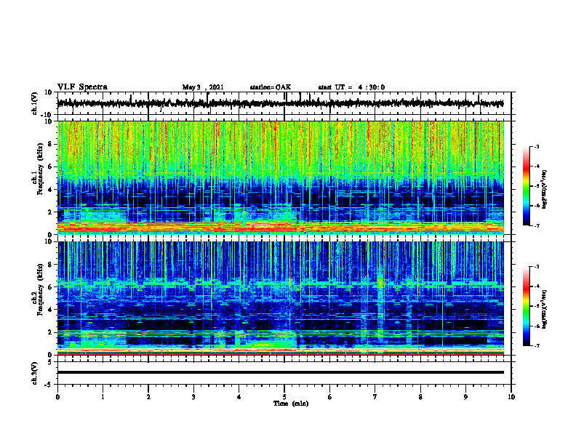Screen dimensions: 576x445
Task: Click the rotated log(PSD) label beside the ch.1 color bar
Action: coord(545,190)
